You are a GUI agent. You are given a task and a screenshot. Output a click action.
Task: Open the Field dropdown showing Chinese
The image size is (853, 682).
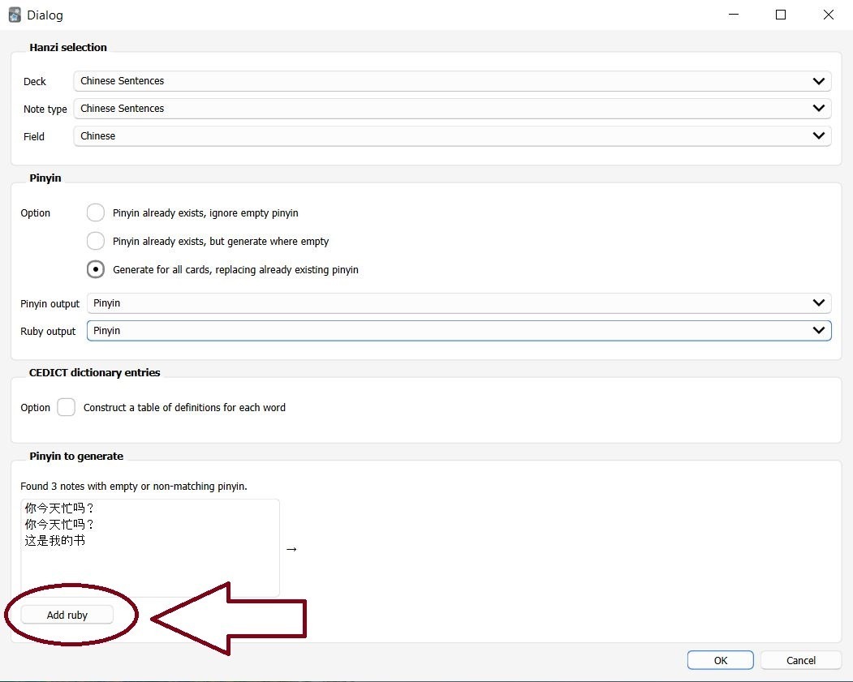452,136
